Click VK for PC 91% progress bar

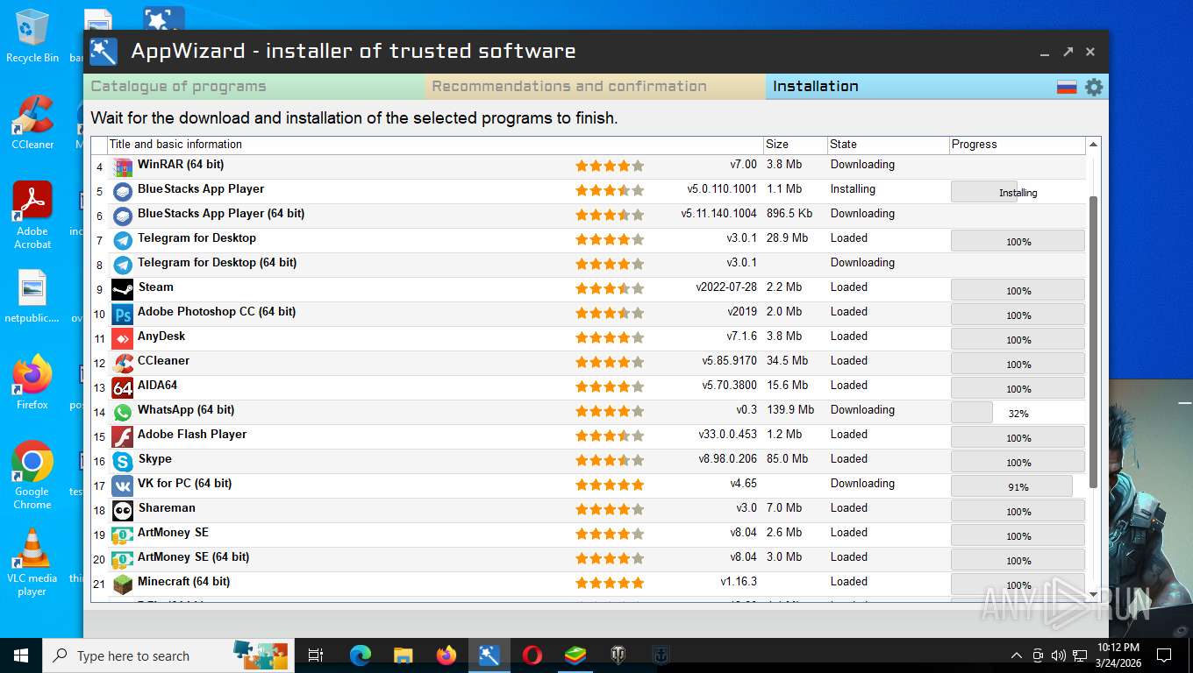1018,486
